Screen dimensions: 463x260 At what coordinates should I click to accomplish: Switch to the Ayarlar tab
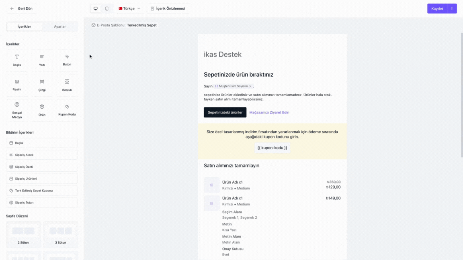[60, 26]
